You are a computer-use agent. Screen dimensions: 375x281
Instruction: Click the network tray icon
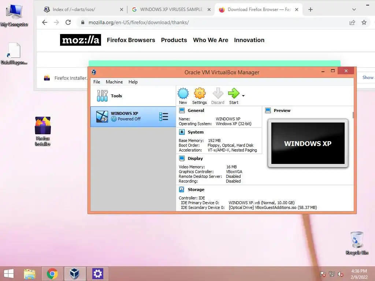pyautogui.click(x=332, y=274)
